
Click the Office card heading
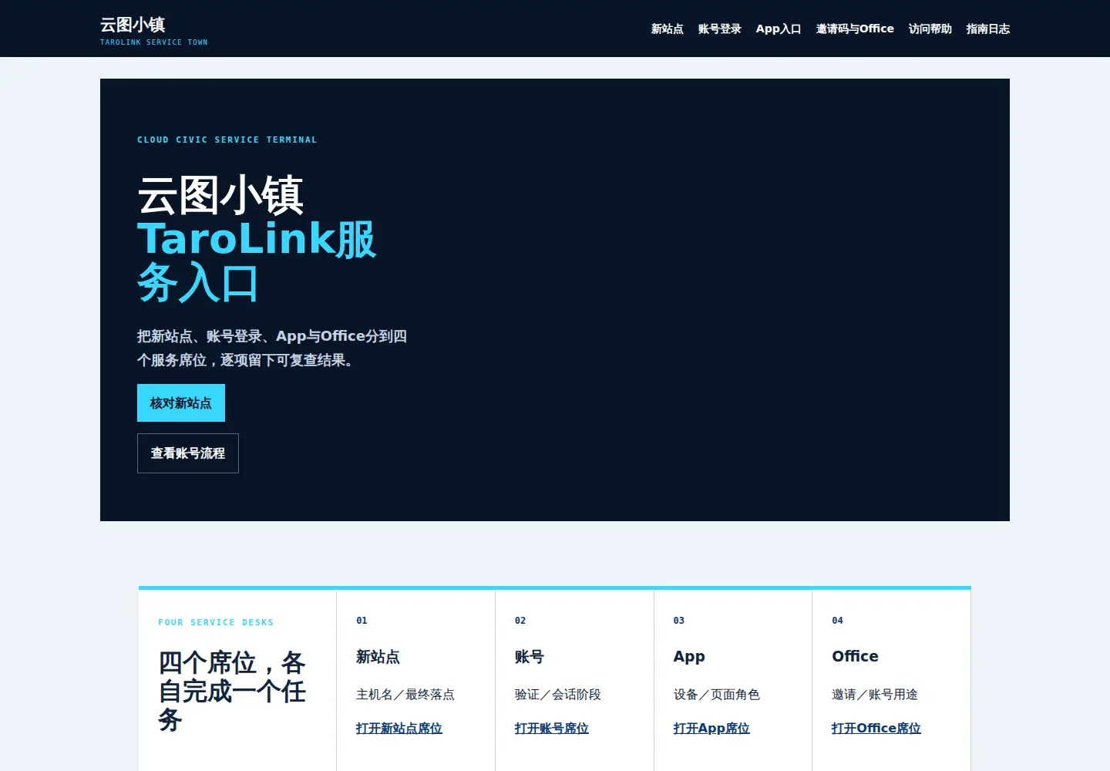click(855, 656)
